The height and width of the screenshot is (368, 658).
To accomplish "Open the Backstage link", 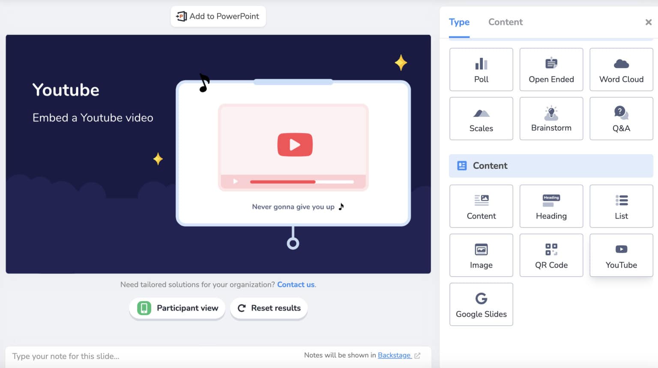I will (394, 355).
